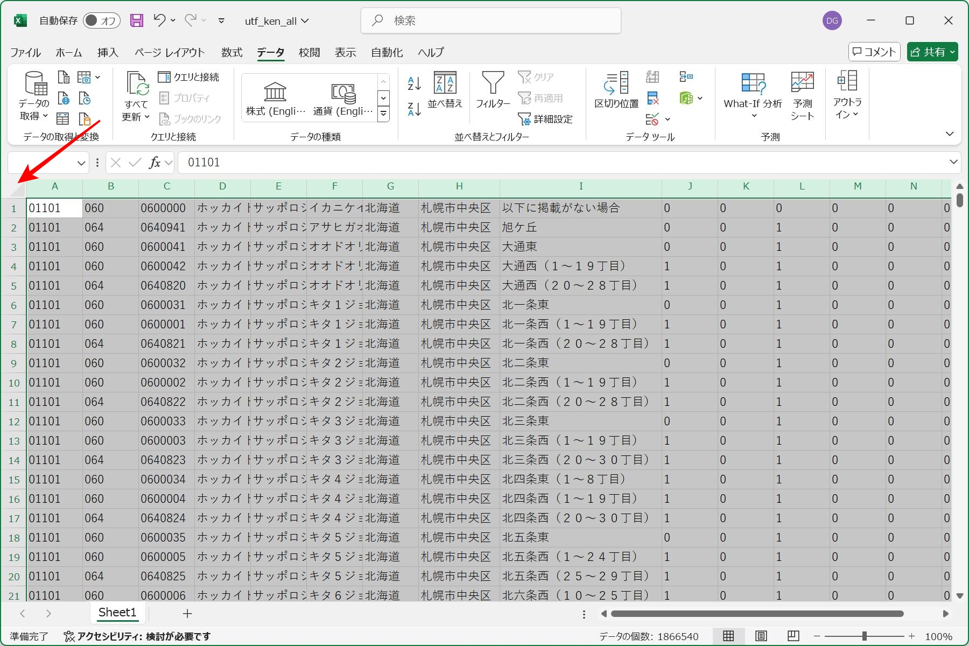Click Consolidate icon in data tools
This screenshot has width=969, height=646.
click(x=686, y=77)
